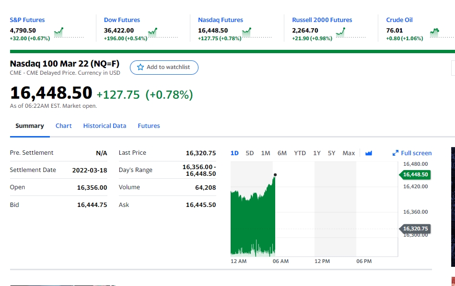Viewport: 455px width, 286px height.
Task: Open the S&P Futures link
Action: point(27,20)
